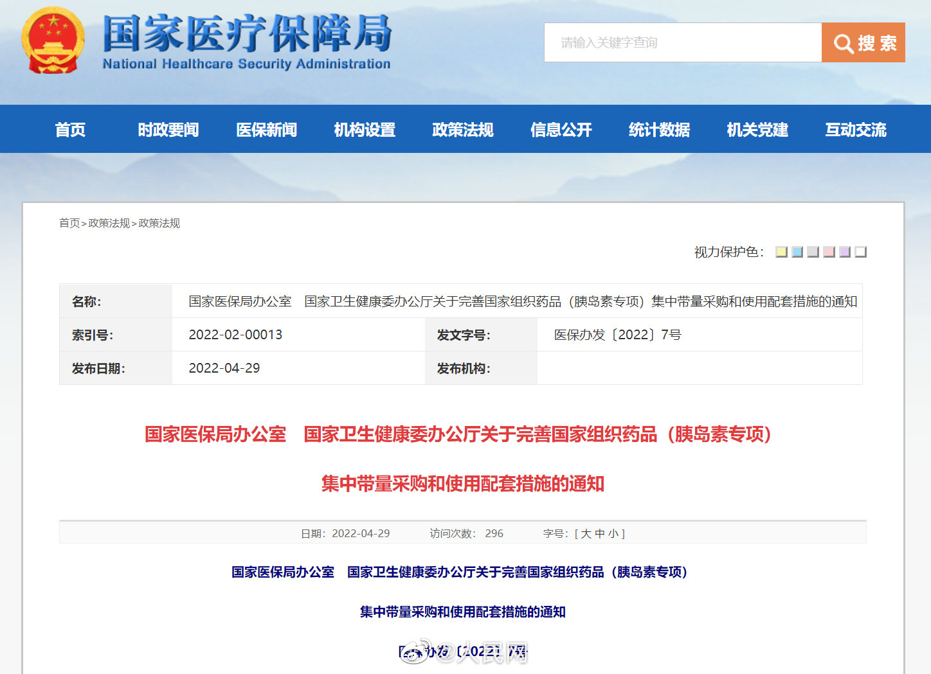The width and height of the screenshot is (931, 674).
Task: Click the 名称 label in the info table
Action: (x=87, y=301)
